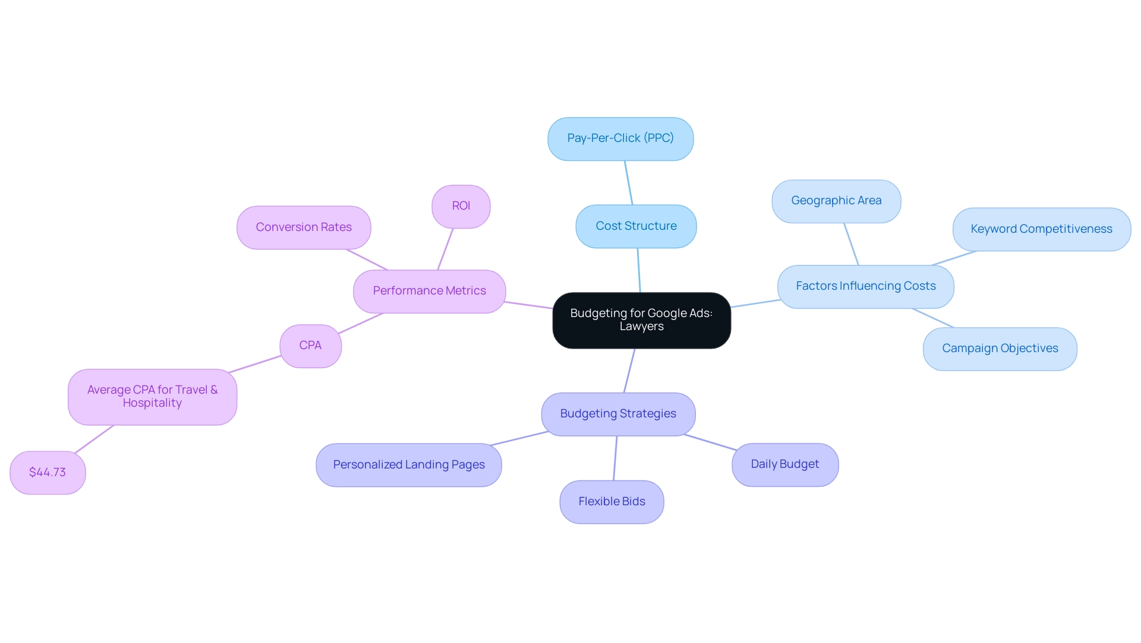Screen dimensions: 1141x643
Task: Toggle visibility of Conversion Rates node
Action: click(304, 227)
